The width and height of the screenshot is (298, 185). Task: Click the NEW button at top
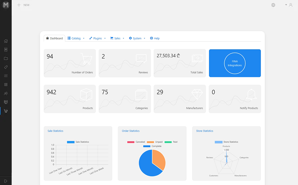[24, 5]
